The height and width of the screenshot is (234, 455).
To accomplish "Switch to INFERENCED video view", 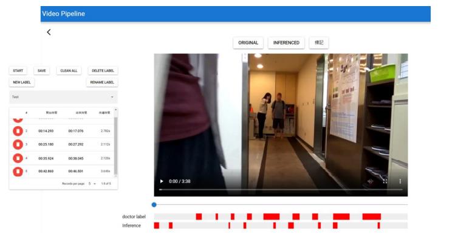I will (x=286, y=42).
